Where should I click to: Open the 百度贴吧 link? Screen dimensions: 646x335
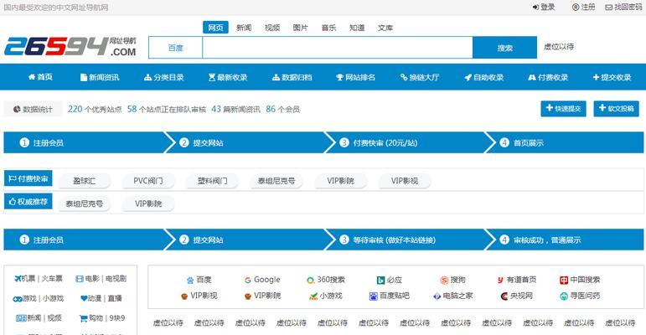[390, 296]
